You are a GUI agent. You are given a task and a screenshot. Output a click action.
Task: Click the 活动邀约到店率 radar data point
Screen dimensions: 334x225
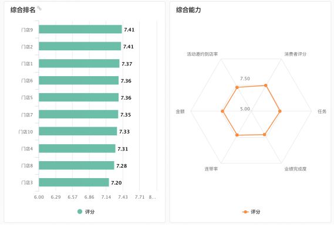[x=237, y=87]
